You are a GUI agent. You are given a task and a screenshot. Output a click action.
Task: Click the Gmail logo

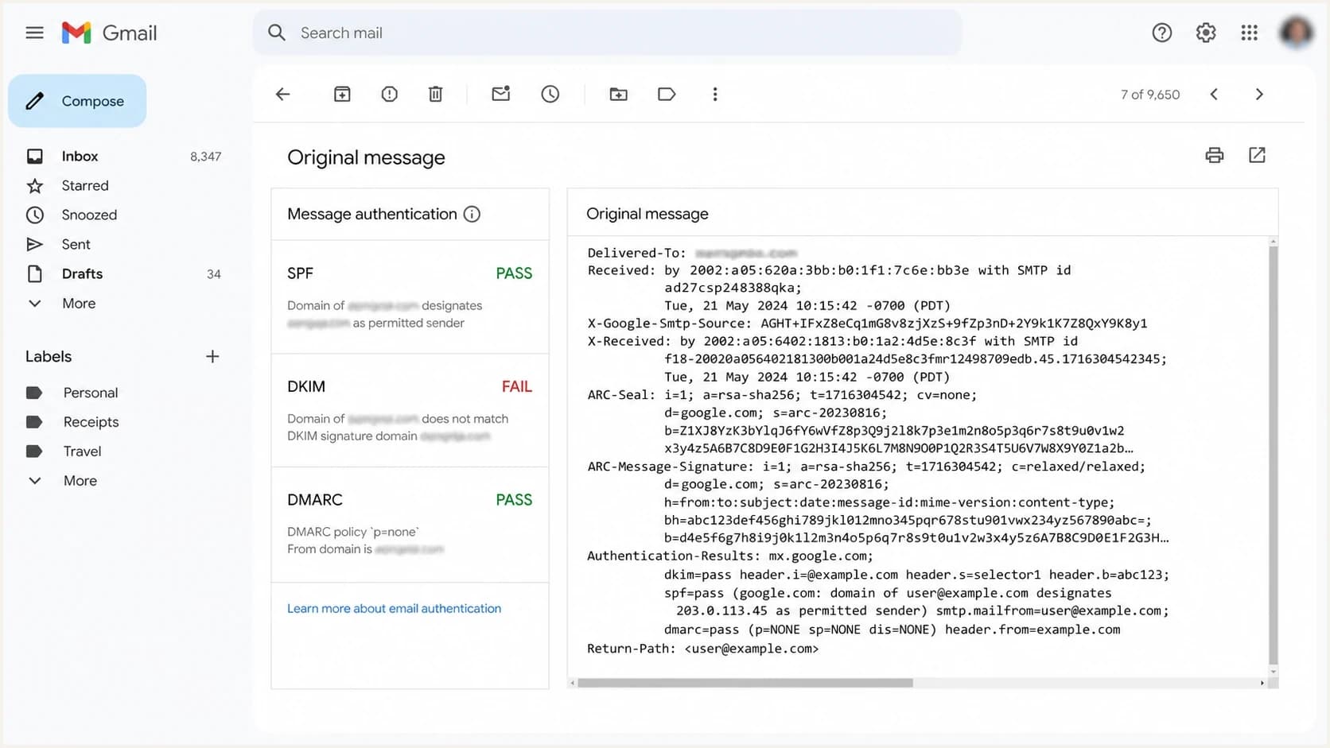pos(109,33)
